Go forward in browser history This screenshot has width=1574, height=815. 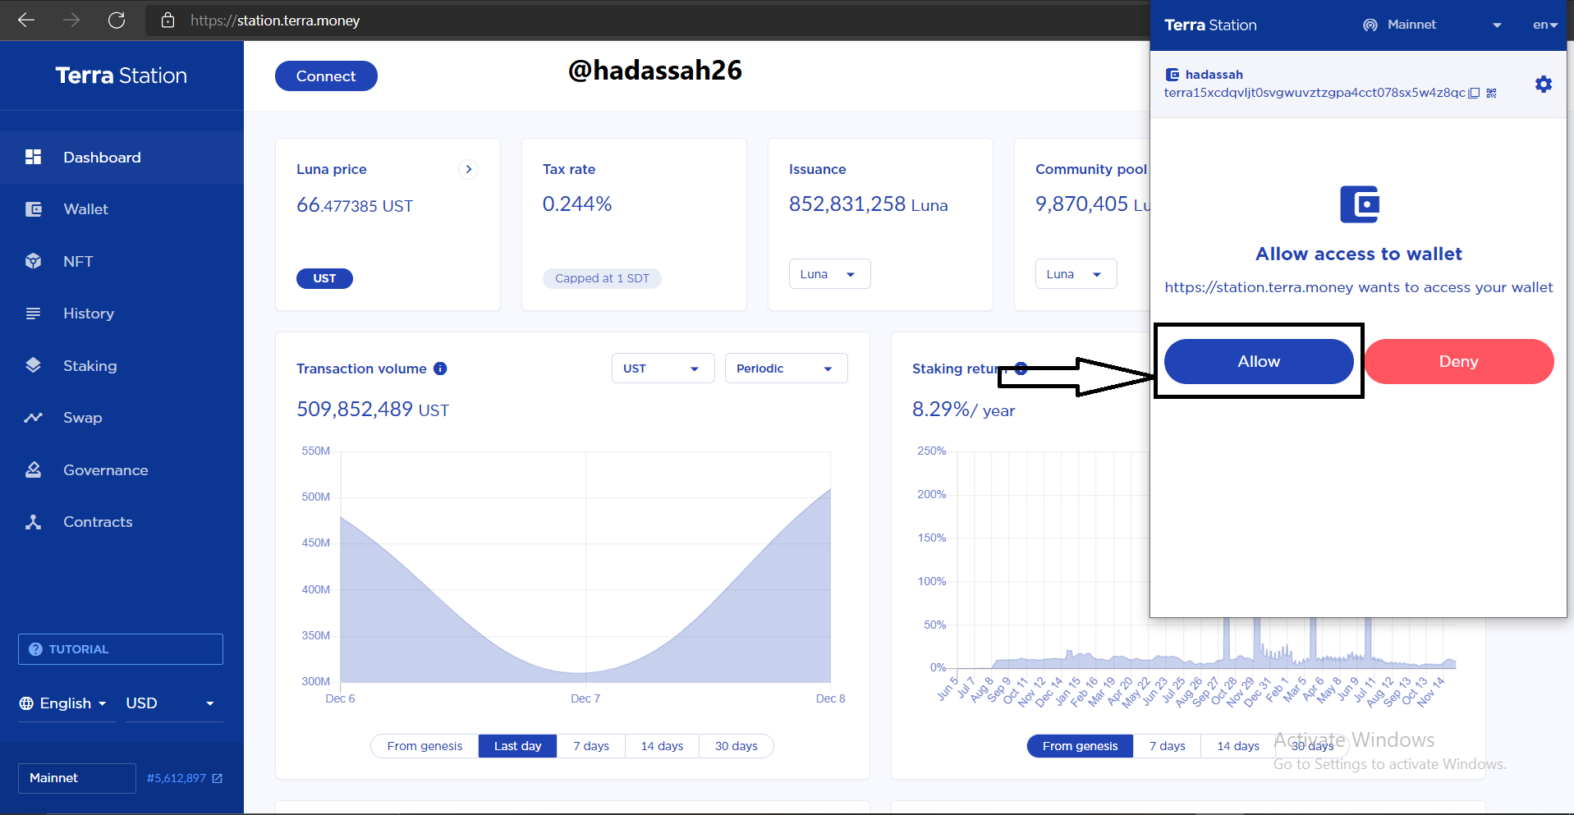tap(71, 21)
